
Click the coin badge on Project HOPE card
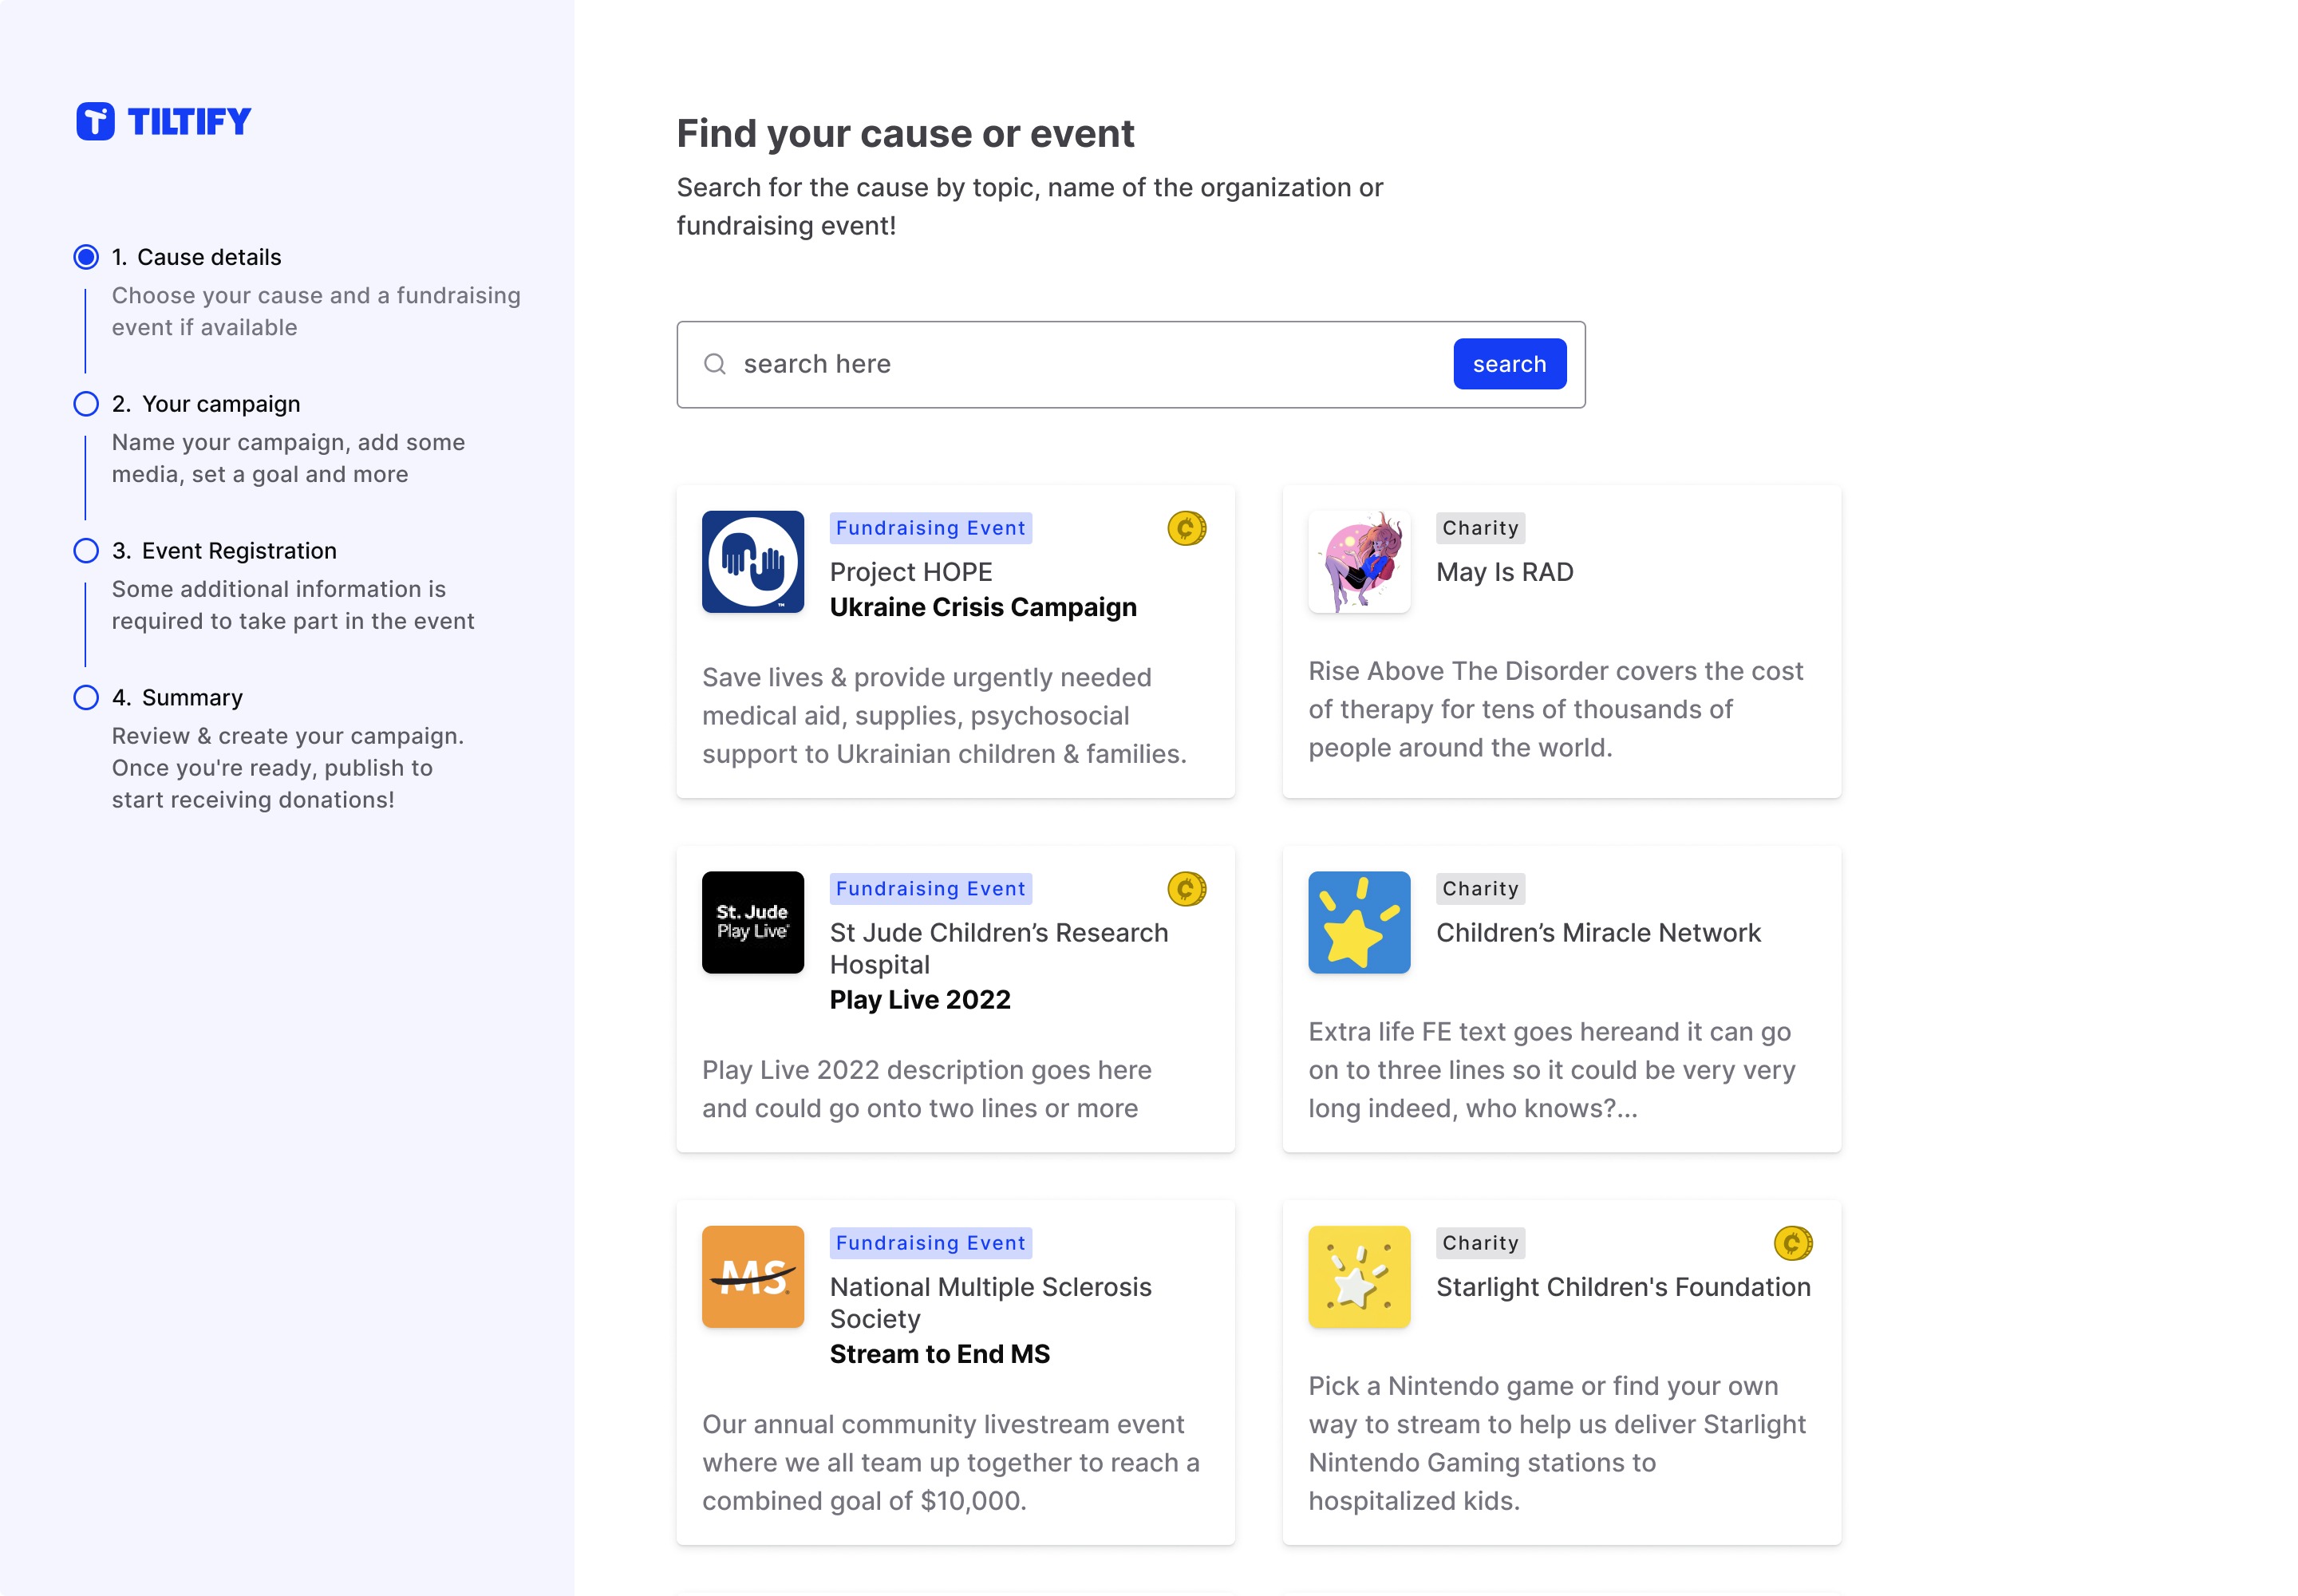click(x=1187, y=528)
